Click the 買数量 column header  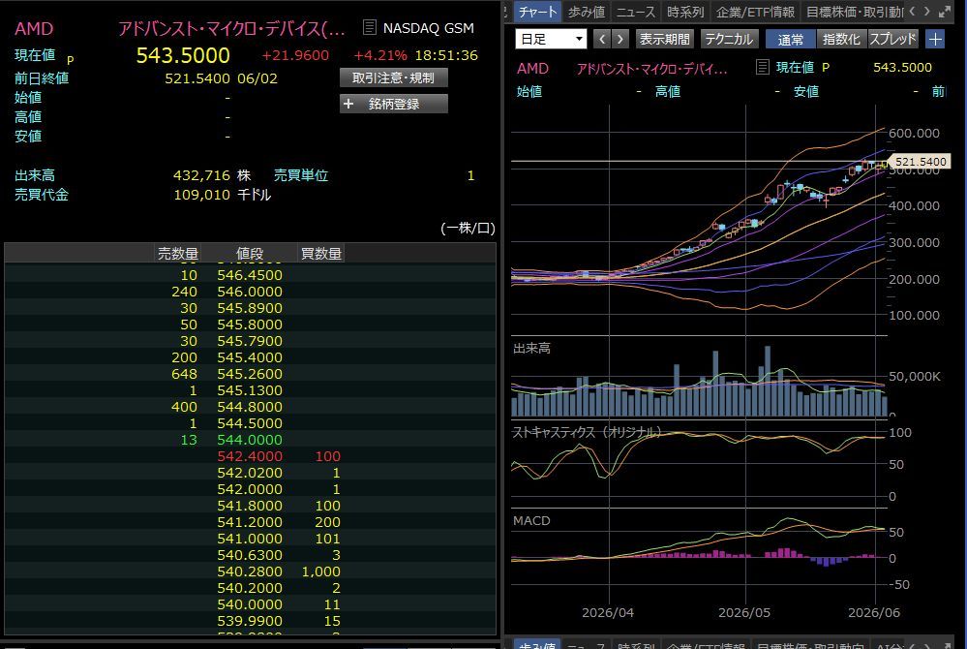coord(320,253)
